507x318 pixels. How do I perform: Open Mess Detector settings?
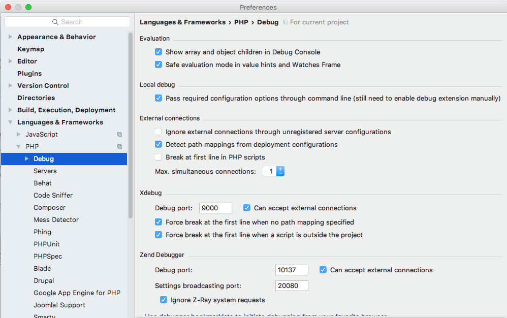[56, 220]
